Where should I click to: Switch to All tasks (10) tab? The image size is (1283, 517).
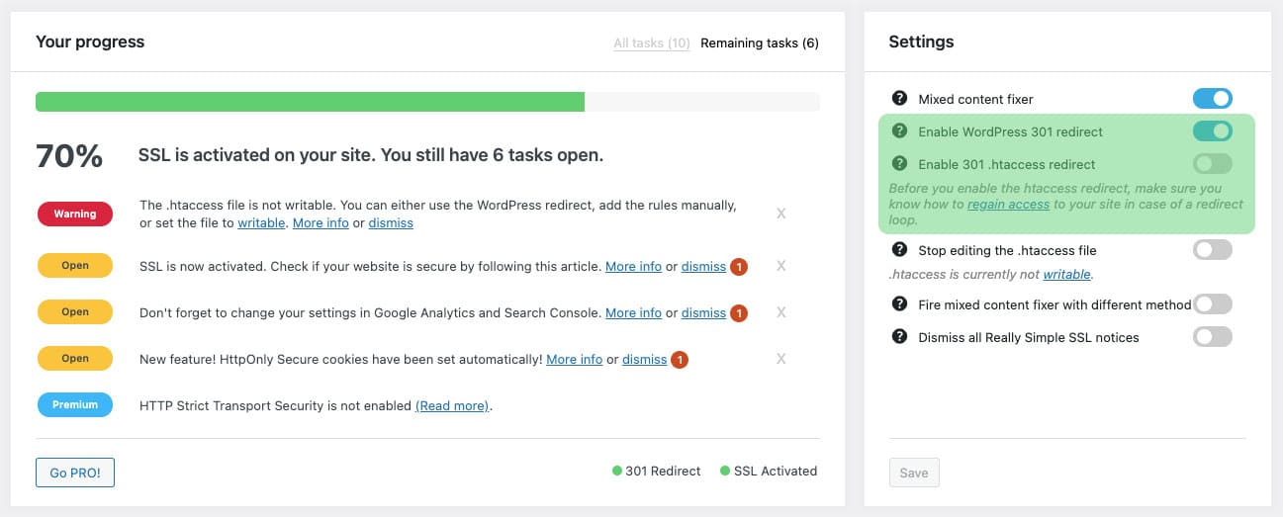click(x=652, y=43)
